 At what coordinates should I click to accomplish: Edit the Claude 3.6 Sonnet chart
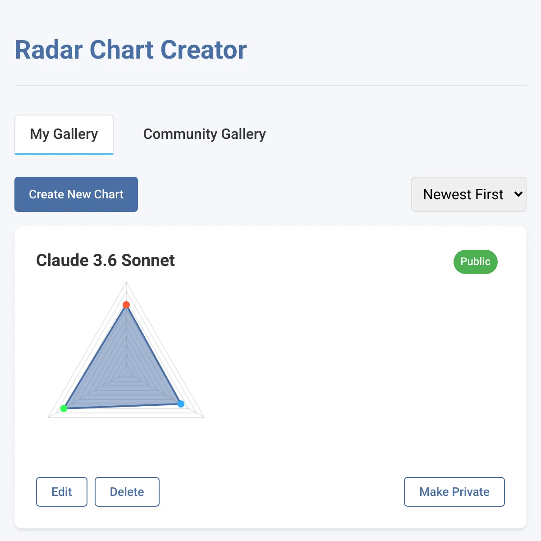[x=62, y=492]
